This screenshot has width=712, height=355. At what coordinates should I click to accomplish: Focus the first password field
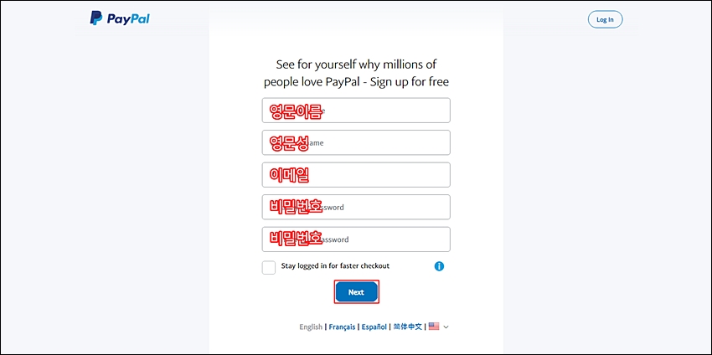tap(356, 207)
